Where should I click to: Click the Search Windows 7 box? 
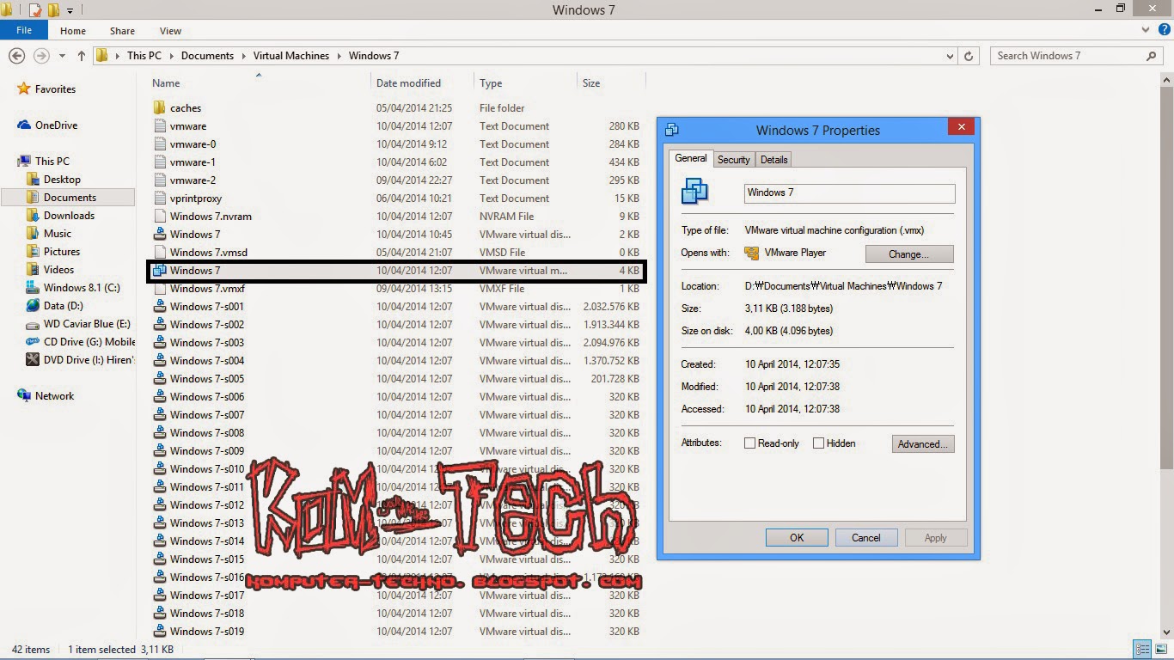click(1077, 56)
